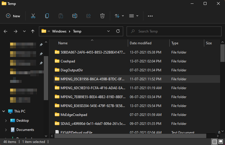Switch to large thumbnails view in status bar
This screenshot has height=145, width=225.
pyautogui.click(x=221, y=142)
